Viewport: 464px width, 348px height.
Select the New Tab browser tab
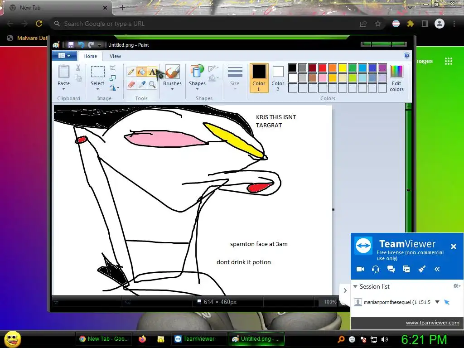tap(58, 8)
